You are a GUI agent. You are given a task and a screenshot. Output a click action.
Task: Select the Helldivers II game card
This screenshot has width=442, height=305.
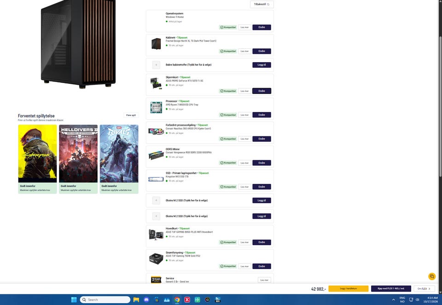click(x=78, y=159)
